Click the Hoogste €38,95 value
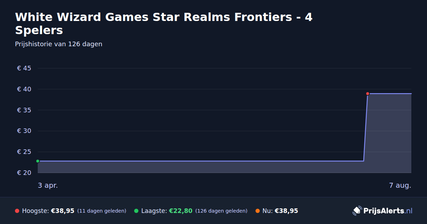 [x=63, y=211]
